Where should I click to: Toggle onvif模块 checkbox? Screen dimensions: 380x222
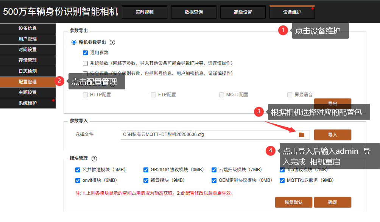click(x=78, y=180)
